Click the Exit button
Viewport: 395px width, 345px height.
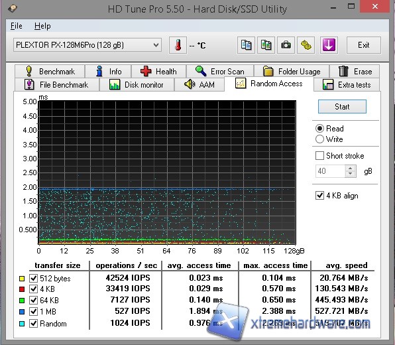point(363,45)
